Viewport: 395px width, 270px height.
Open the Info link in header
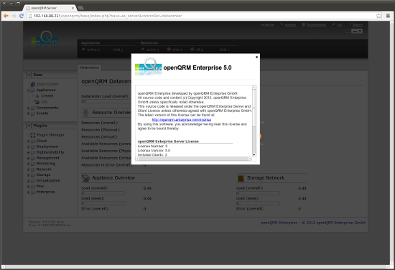339,24
